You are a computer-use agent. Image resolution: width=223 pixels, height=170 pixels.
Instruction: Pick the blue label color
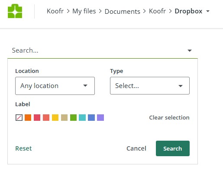point(91,117)
